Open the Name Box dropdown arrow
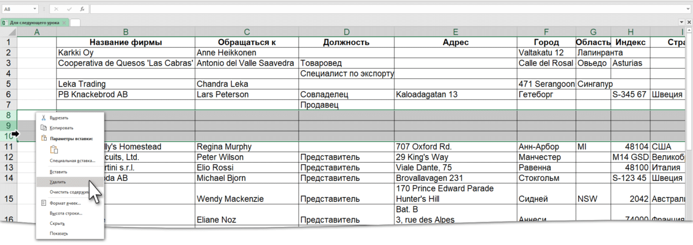Viewport: 693px width, 245px height. 35,9
